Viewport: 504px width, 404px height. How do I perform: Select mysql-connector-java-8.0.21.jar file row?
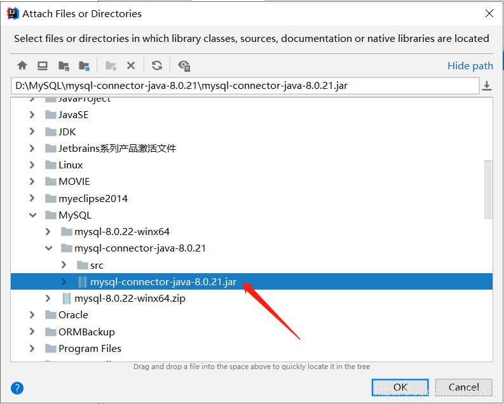pos(252,281)
